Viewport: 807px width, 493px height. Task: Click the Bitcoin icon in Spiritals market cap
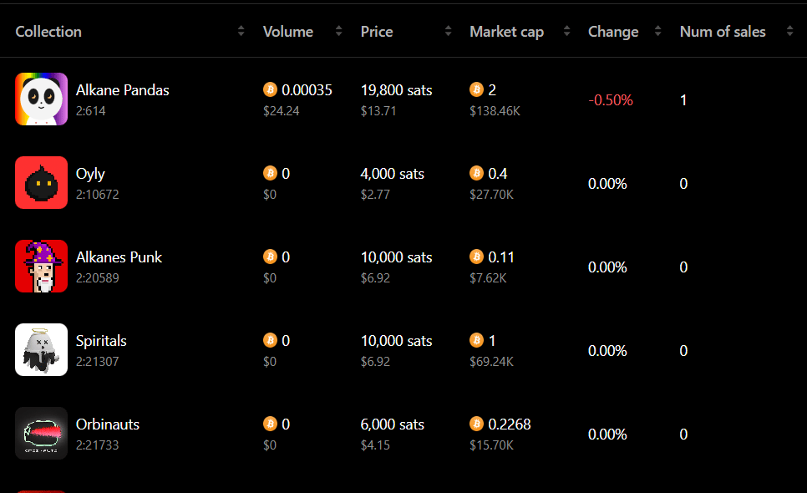pyautogui.click(x=477, y=340)
